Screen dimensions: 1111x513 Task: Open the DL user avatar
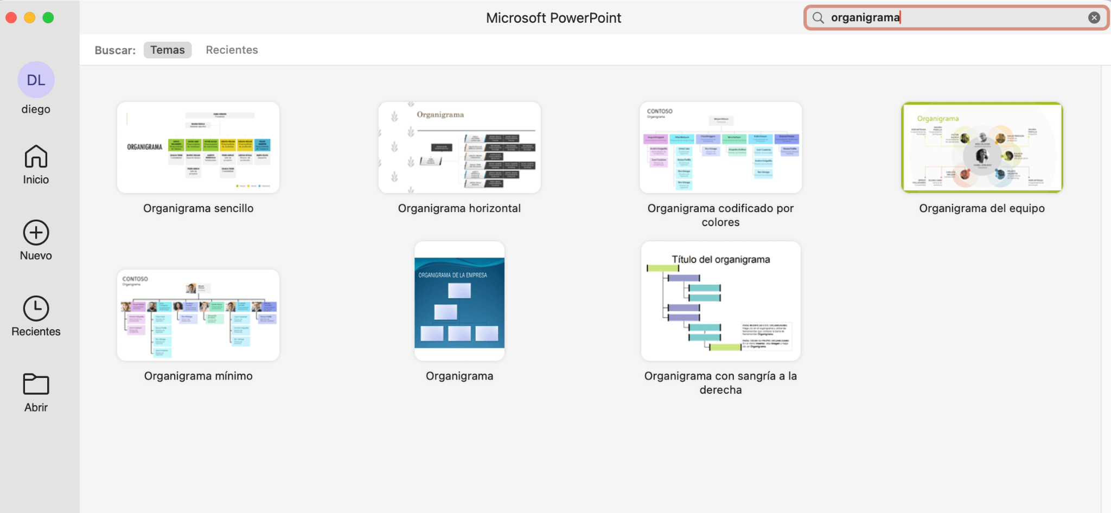36,80
